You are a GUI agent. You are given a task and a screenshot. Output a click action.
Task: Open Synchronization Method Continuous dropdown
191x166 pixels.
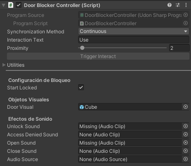(x=134, y=31)
